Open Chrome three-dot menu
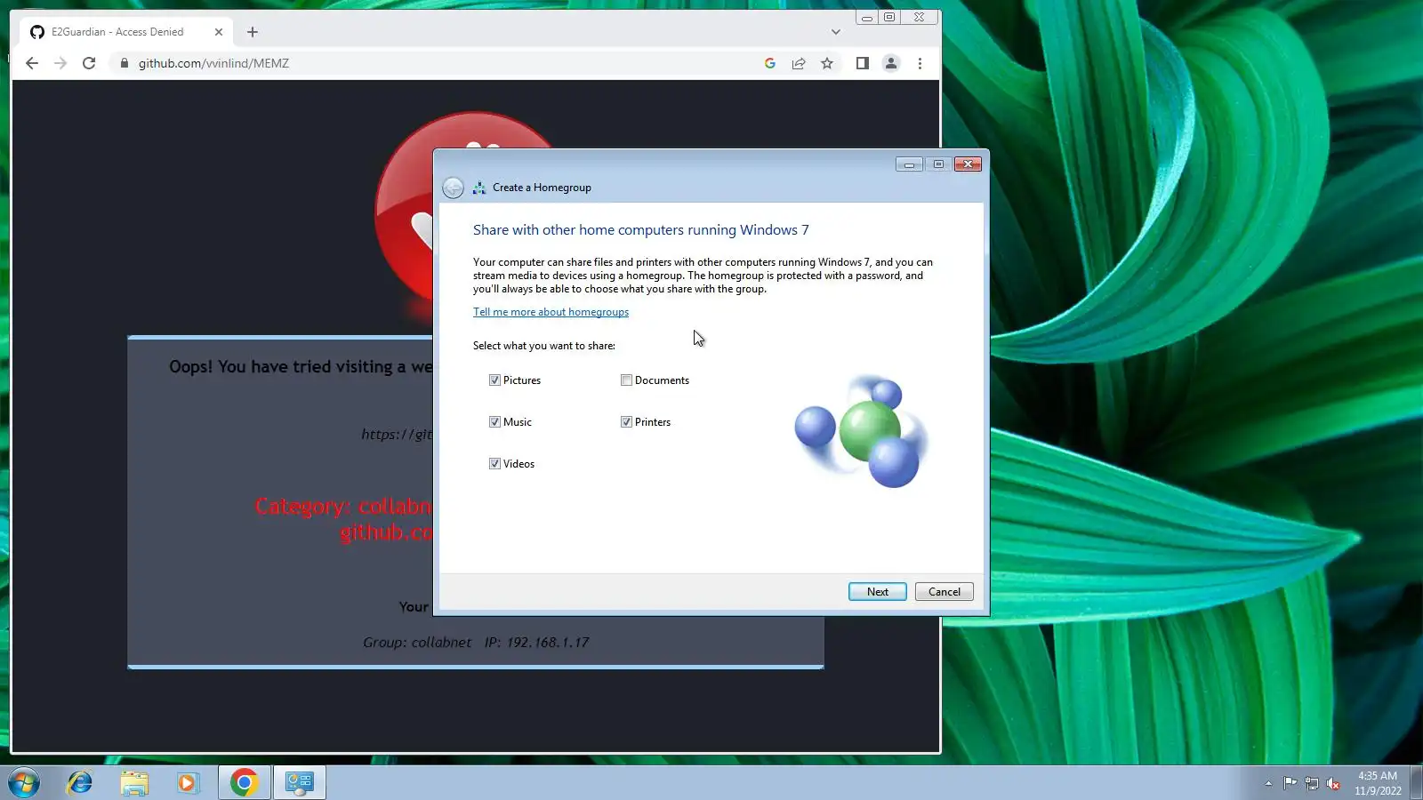Viewport: 1423px width, 800px height. [920, 63]
